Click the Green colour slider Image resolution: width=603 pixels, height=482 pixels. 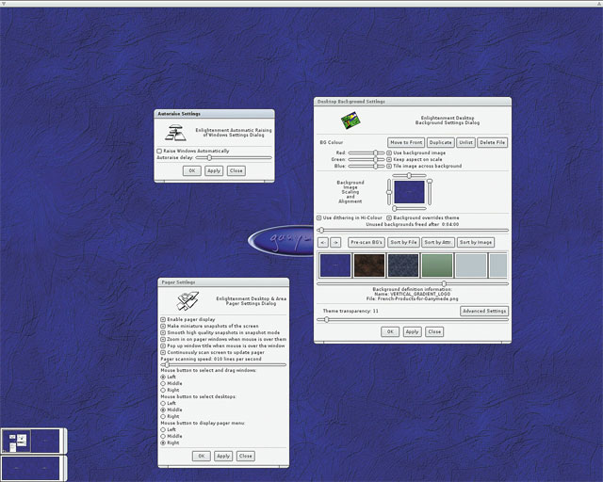(x=366, y=159)
